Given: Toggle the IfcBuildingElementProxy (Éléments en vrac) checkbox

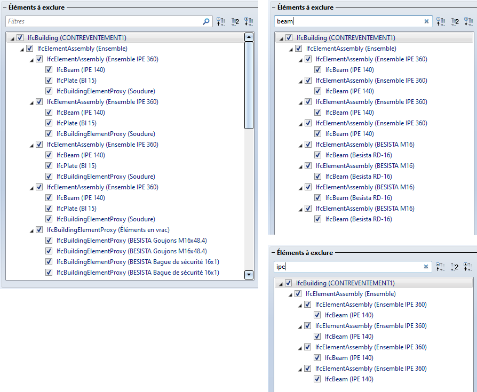Looking at the screenshot, I should (x=39, y=230).
